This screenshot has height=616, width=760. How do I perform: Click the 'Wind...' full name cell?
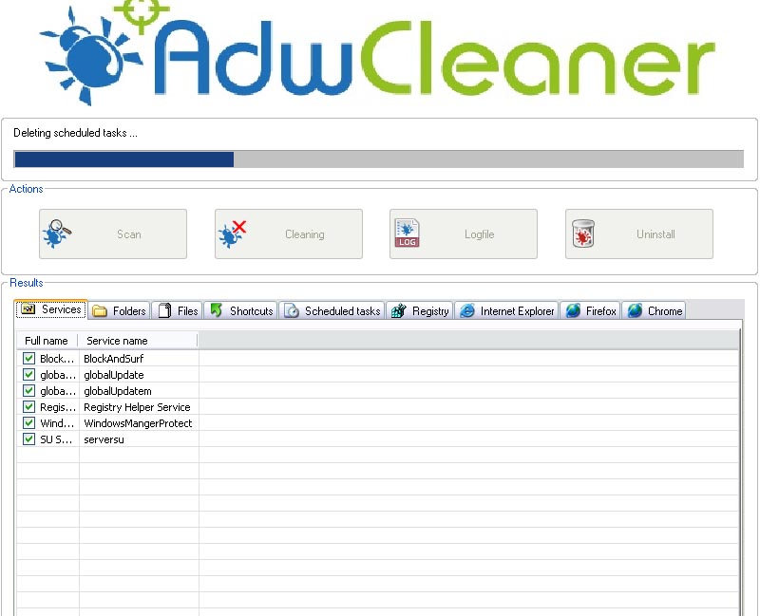[x=57, y=423]
